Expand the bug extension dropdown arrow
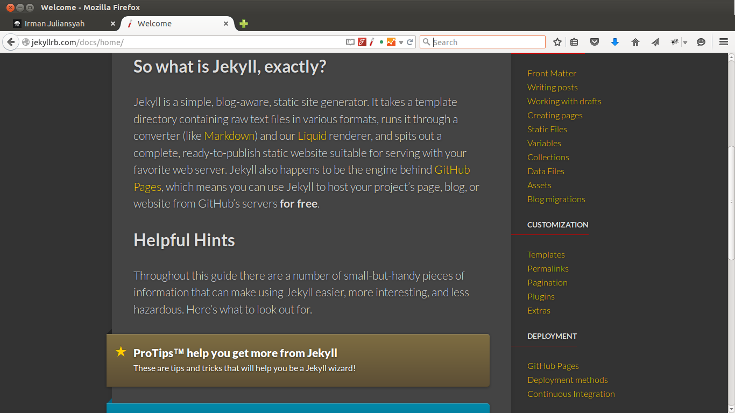Screen dimensions: 735x413 (x=685, y=42)
